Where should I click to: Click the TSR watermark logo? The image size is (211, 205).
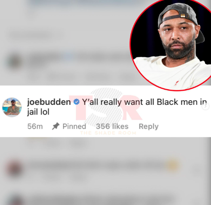point(106,107)
